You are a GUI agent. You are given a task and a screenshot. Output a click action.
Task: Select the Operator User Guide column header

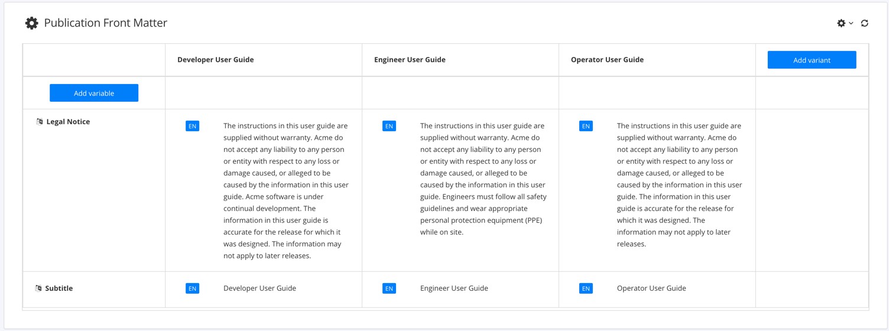pos(607,60)
